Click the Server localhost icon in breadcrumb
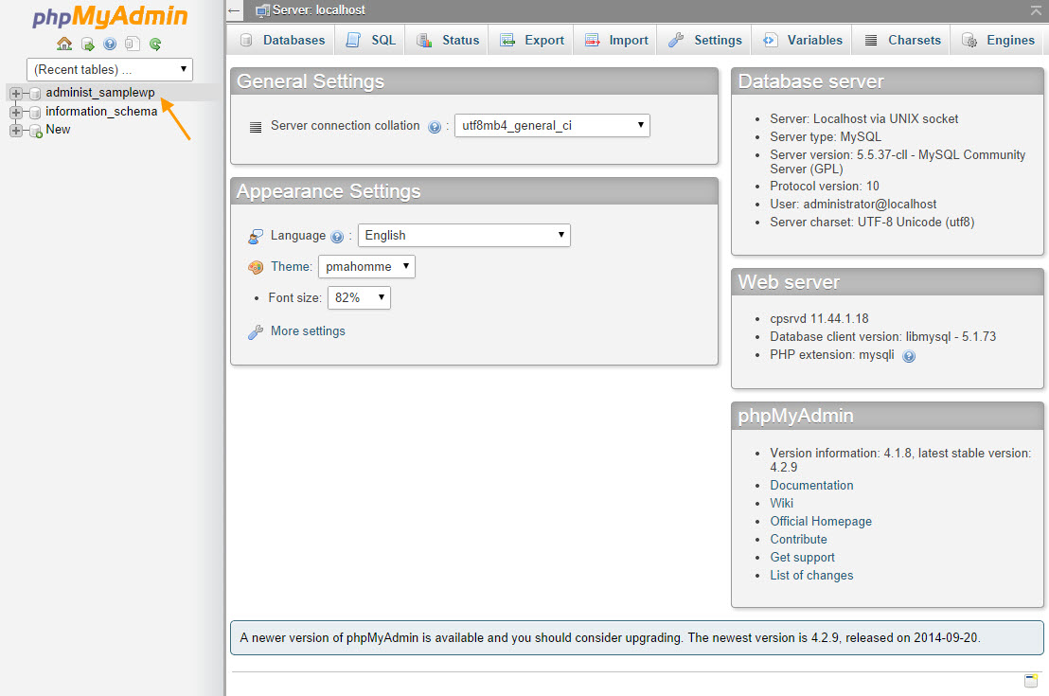The height and width of the screenshot is (696, 1049). coord(263,10)
